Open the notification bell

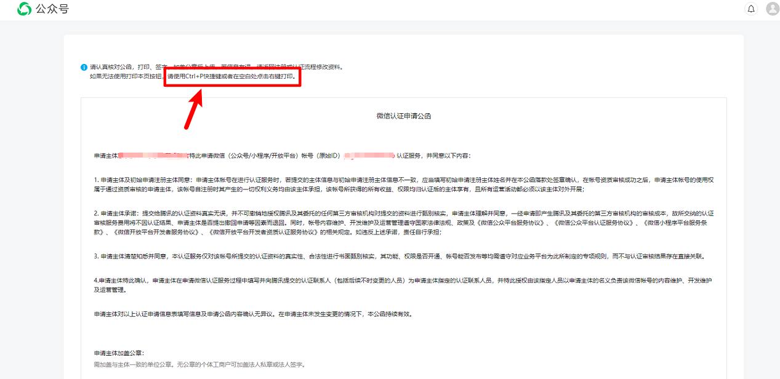[750, 9]
